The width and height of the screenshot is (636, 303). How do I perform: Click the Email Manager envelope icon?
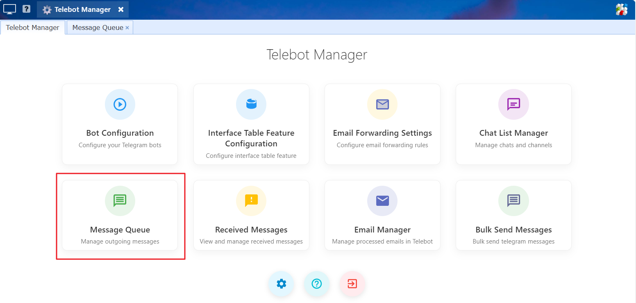click(382, 200)
